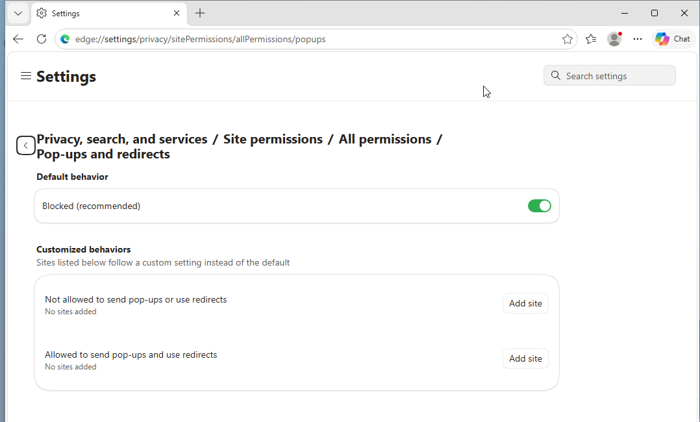Click the Search settings field
700x422 pixels.
pyautogui.click(x=609, y=75)
